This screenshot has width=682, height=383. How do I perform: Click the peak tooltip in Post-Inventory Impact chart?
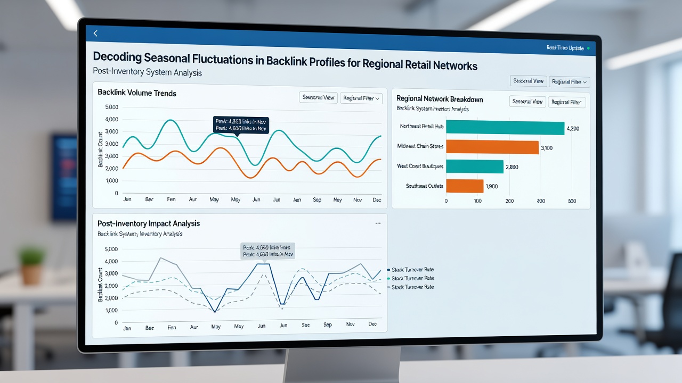(x=268, y=251)
